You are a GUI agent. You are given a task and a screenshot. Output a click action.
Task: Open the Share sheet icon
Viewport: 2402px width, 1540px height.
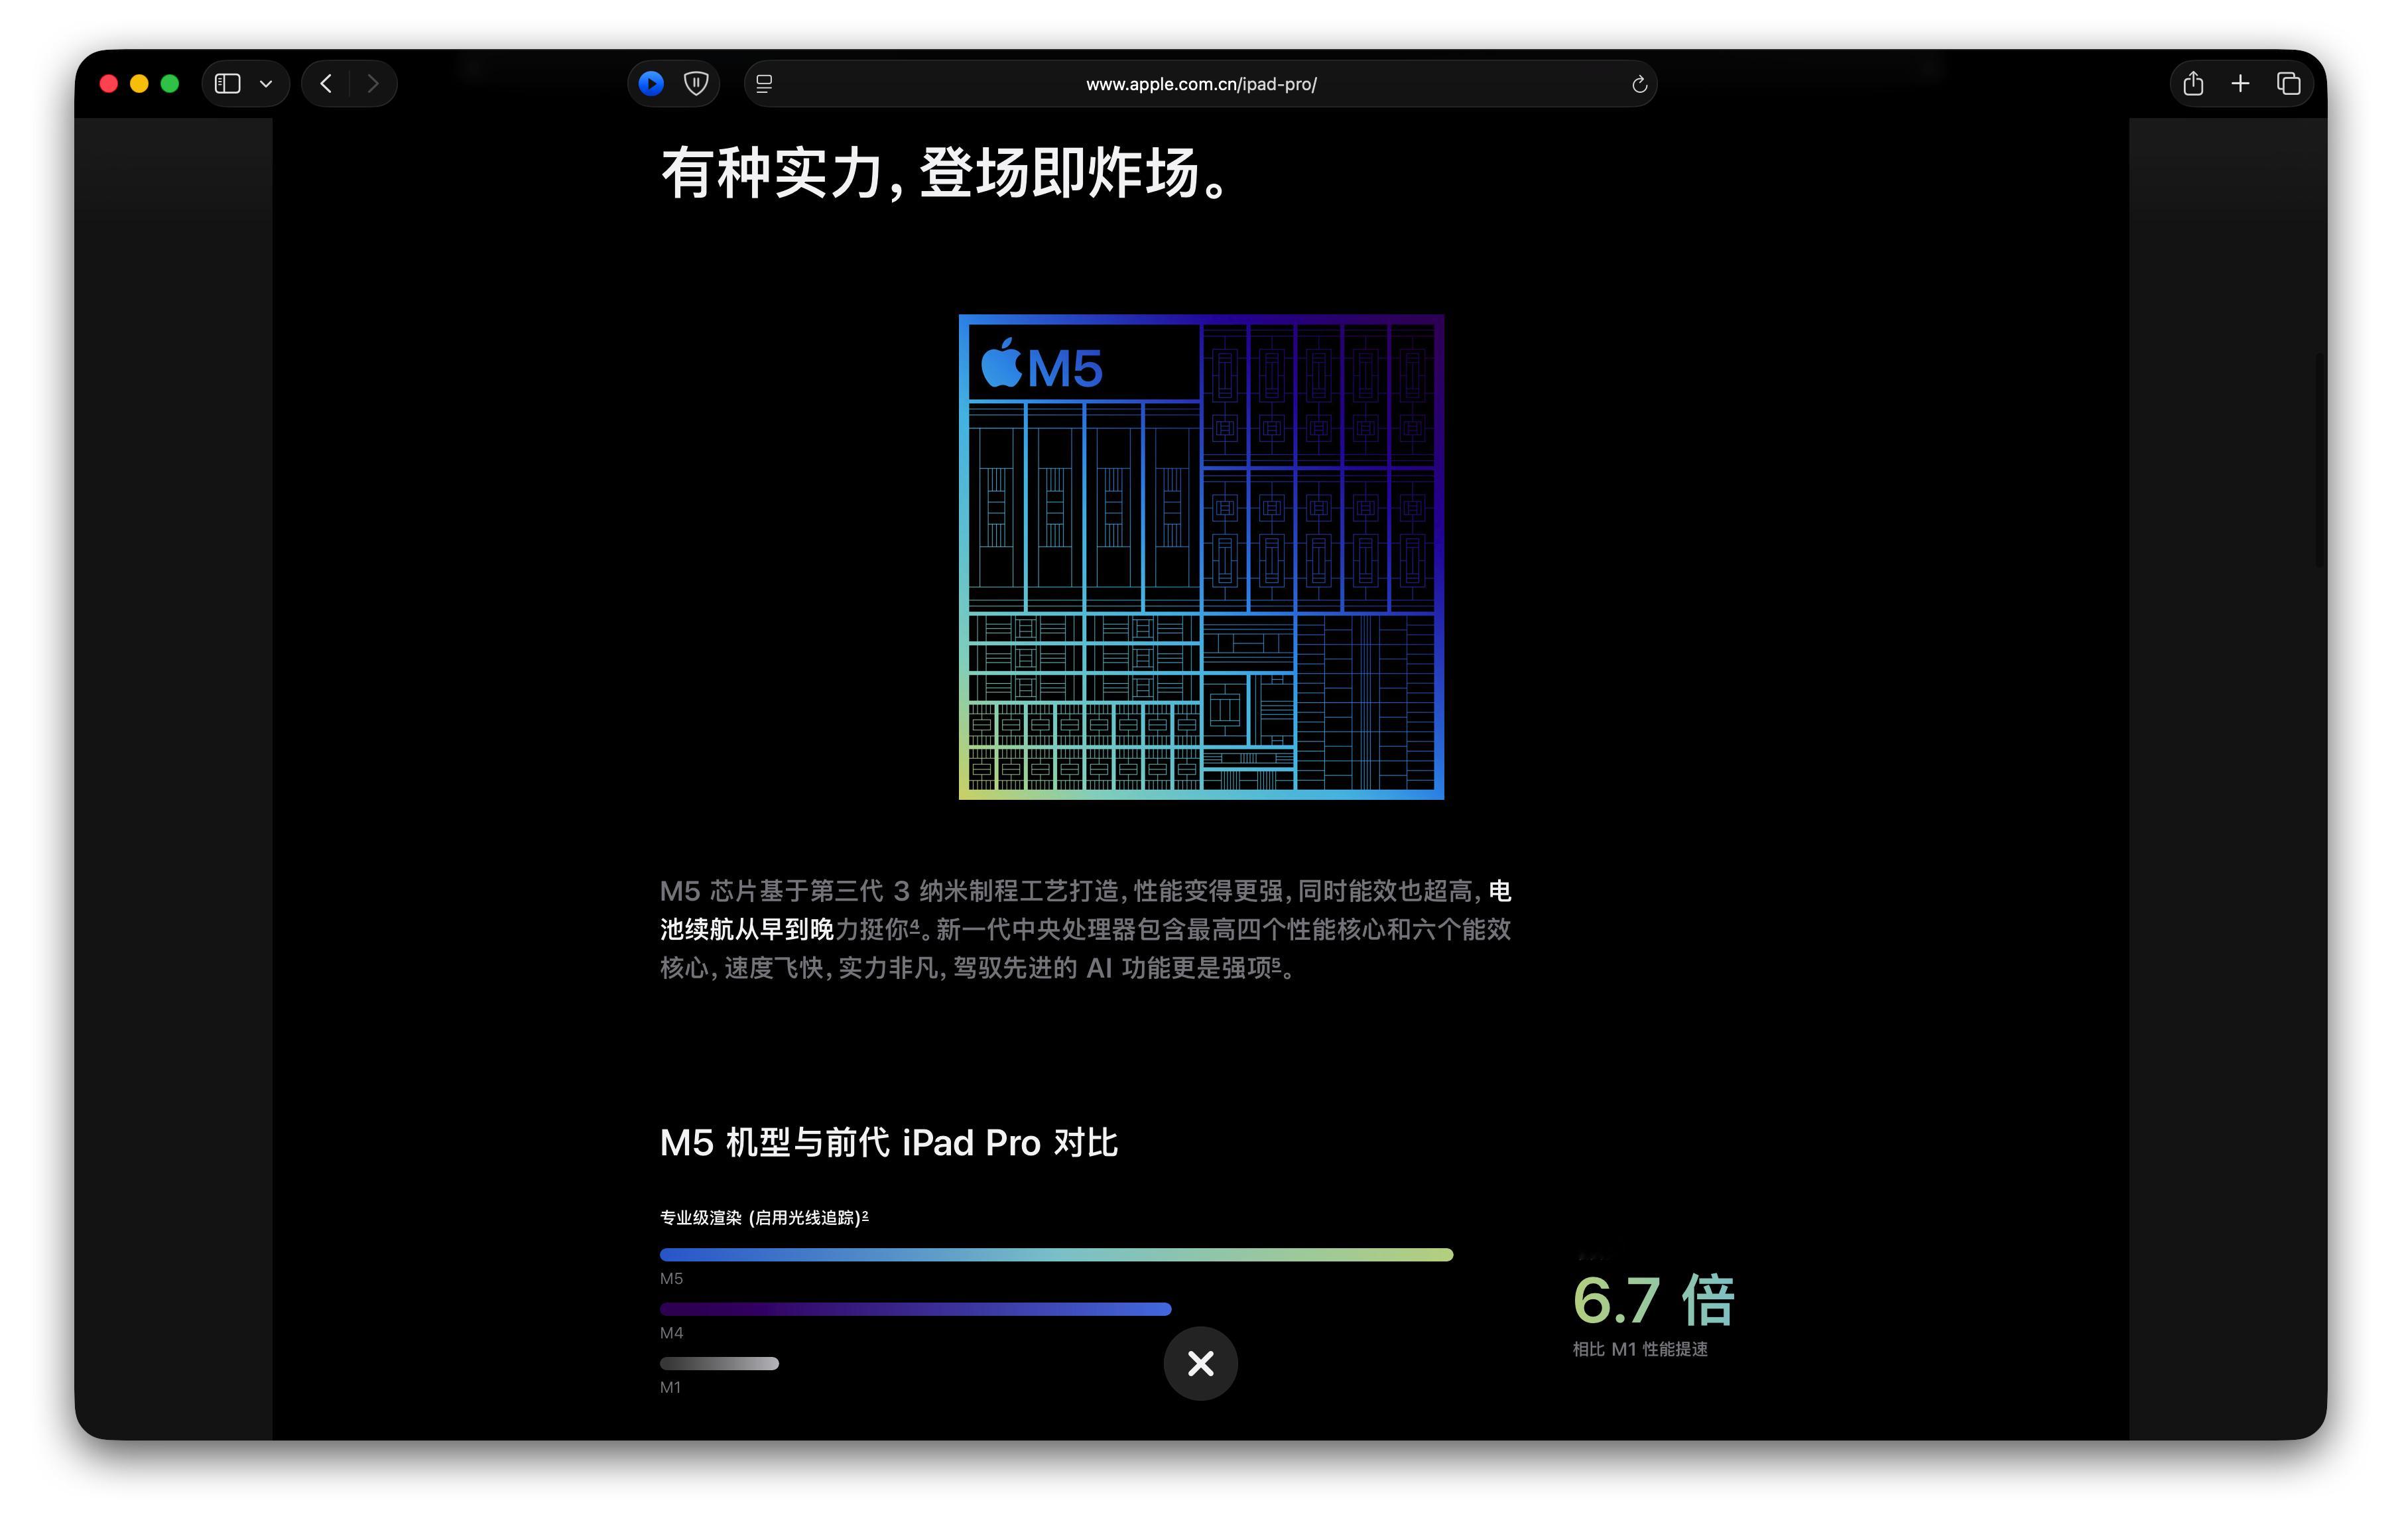pos(2193,84)
